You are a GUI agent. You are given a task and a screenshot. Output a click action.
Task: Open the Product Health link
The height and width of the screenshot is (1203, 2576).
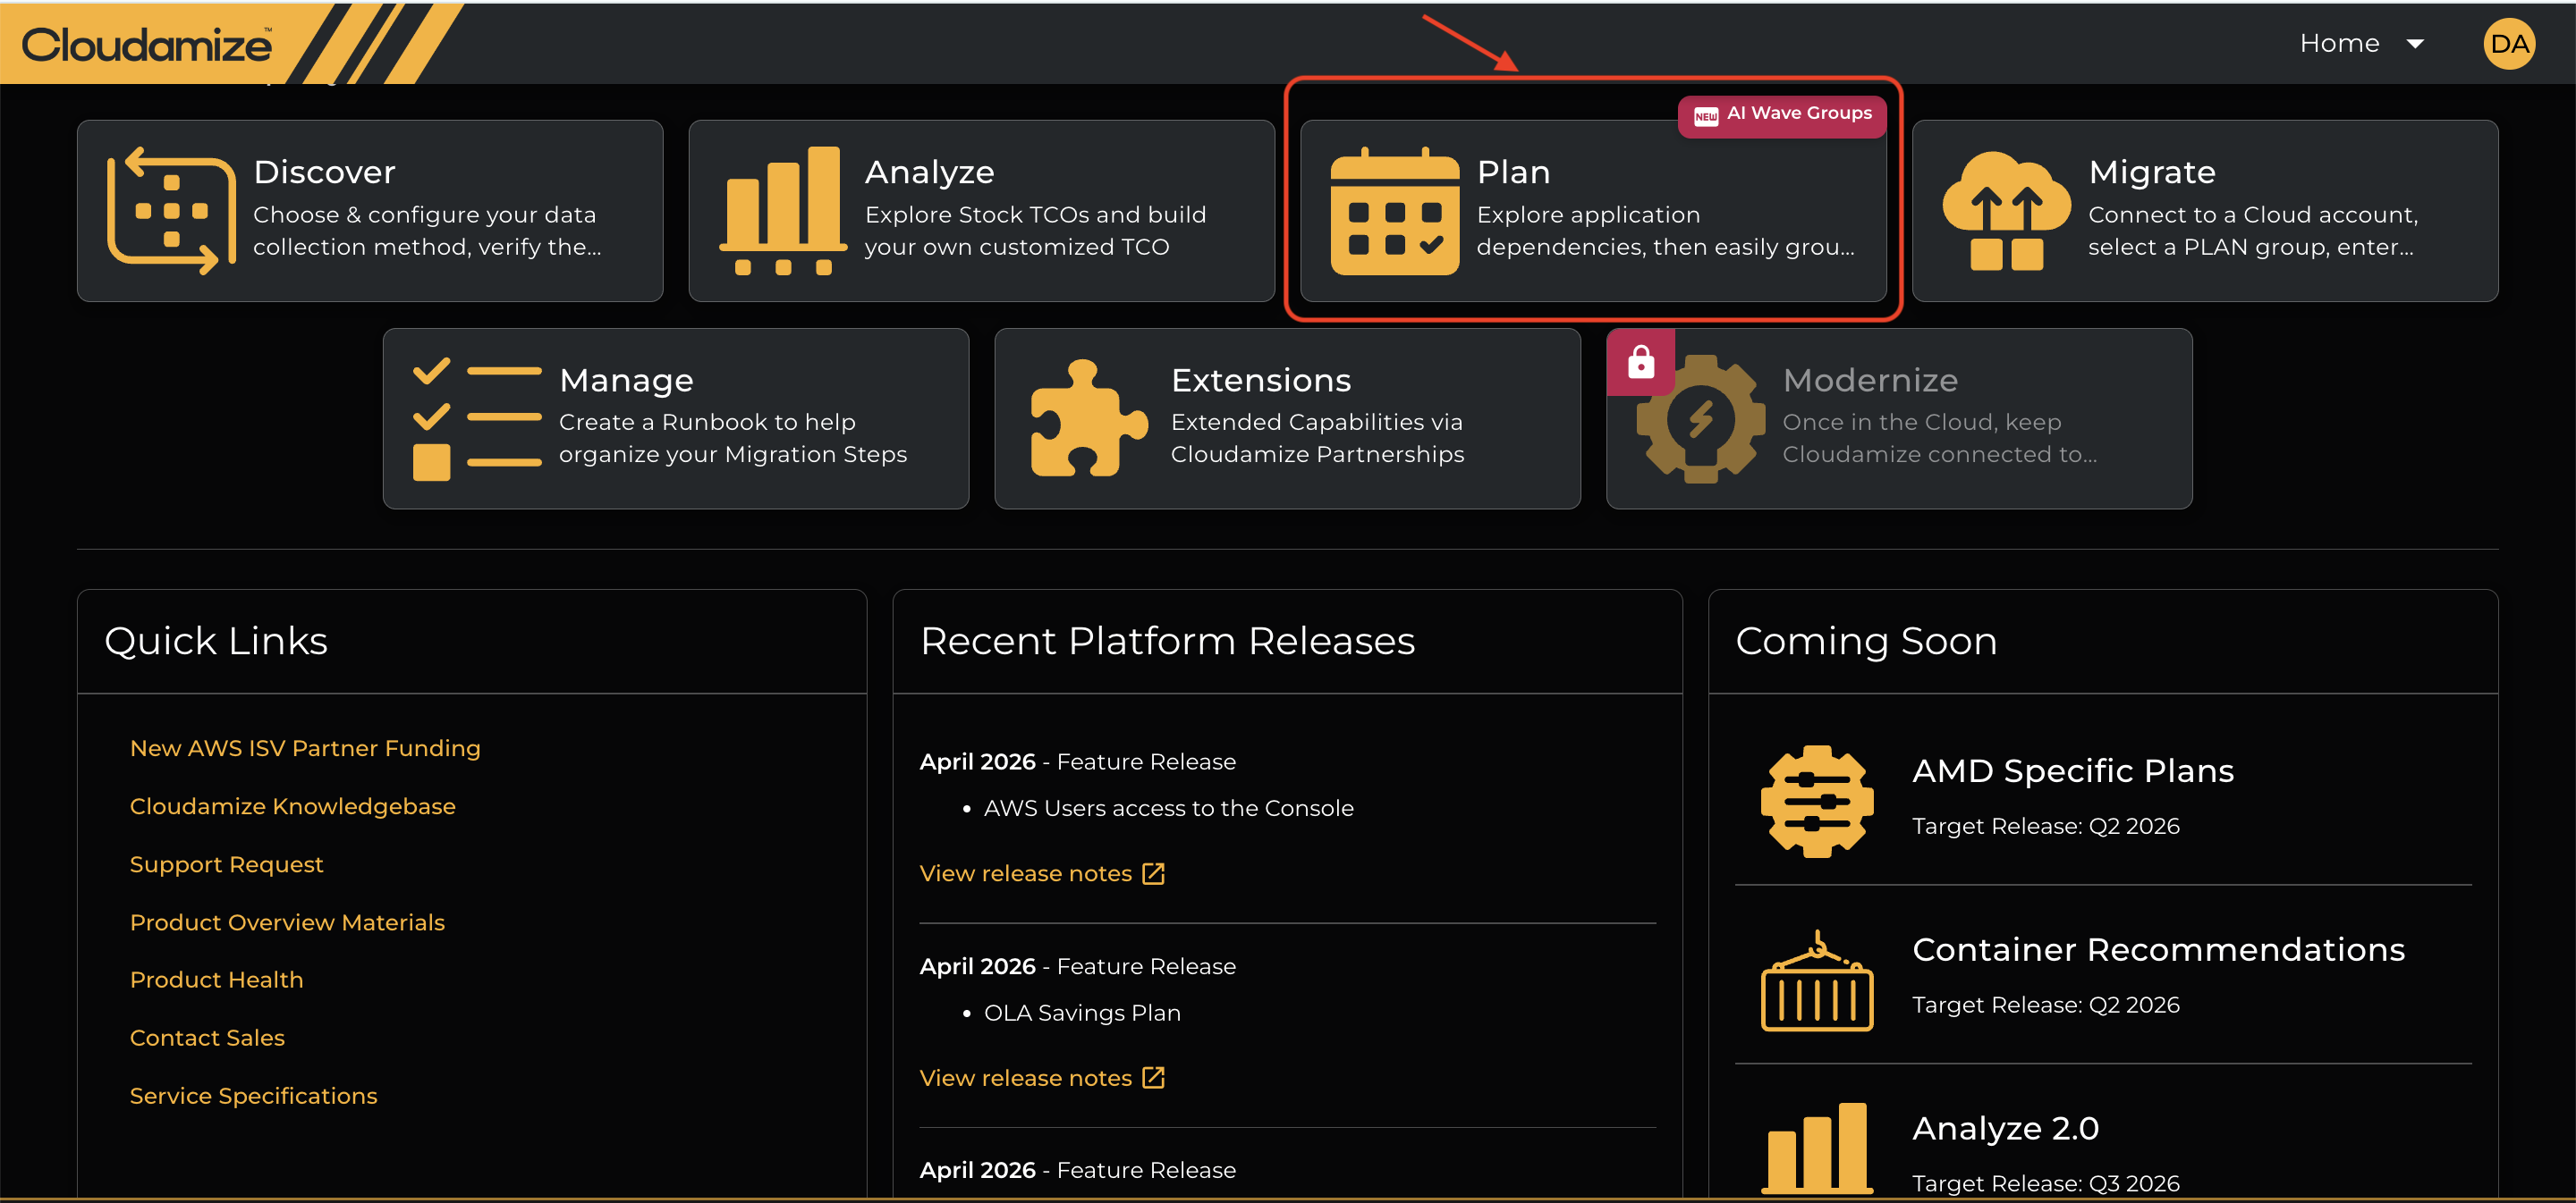(x=216, y=980)
